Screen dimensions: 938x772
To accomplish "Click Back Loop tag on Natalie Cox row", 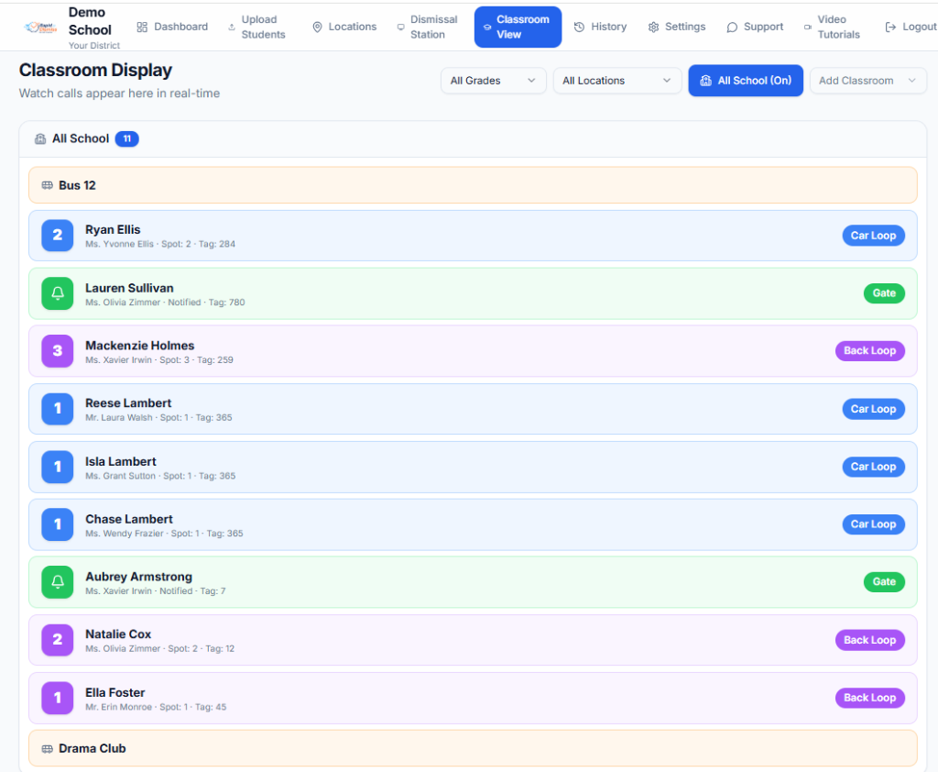I will [x=870, y=640].
